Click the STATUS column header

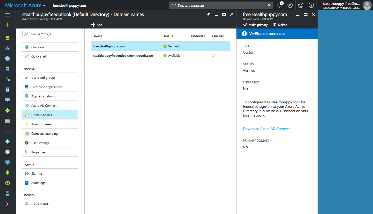[168, 37]
